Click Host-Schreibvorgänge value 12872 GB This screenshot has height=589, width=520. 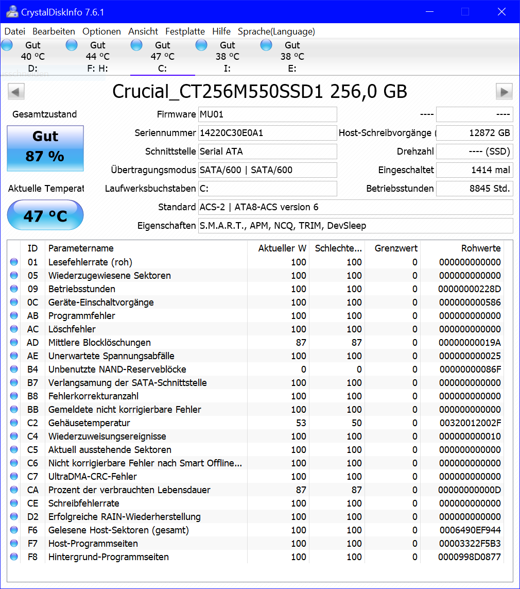(475, 133)
